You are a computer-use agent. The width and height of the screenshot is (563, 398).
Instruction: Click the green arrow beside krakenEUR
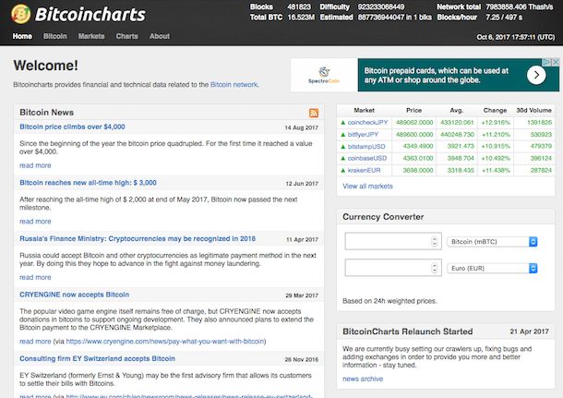click(342, 170)
